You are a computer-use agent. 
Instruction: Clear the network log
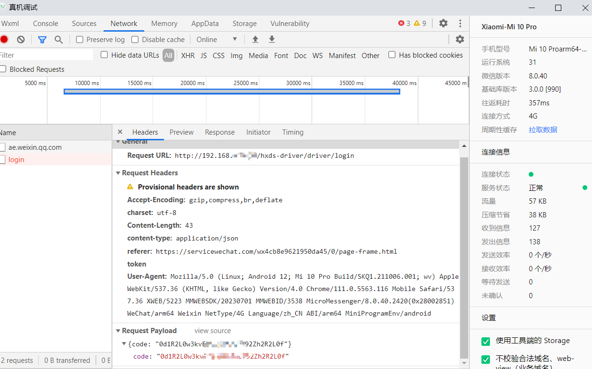tap(21, 40)
